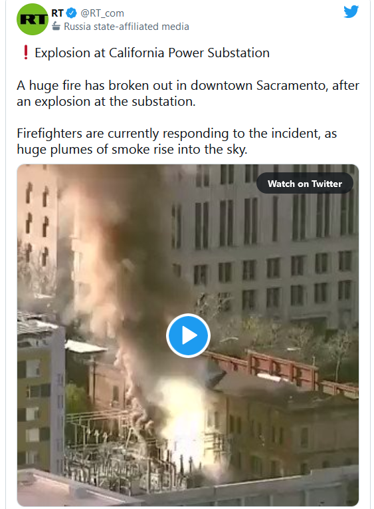Click the 'Russia state-affiliated media' label
374x509 pixels.
point(126,27)
